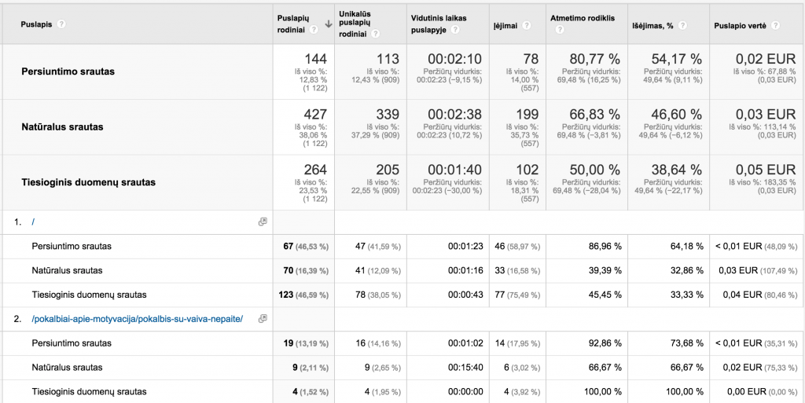805x403 pixels.
Task: Open the "/" page in new window icon
Action: [263, 222]
